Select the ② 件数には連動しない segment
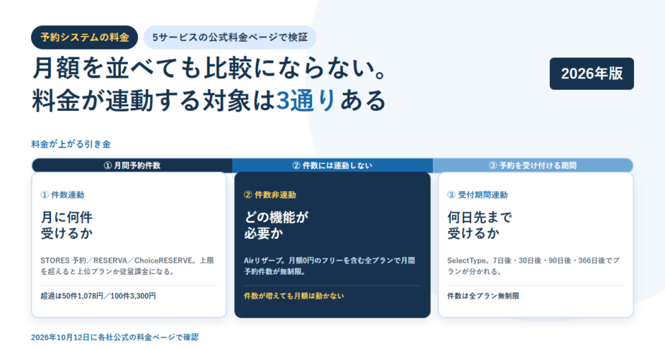665x349 pixels. pos(332,165)
